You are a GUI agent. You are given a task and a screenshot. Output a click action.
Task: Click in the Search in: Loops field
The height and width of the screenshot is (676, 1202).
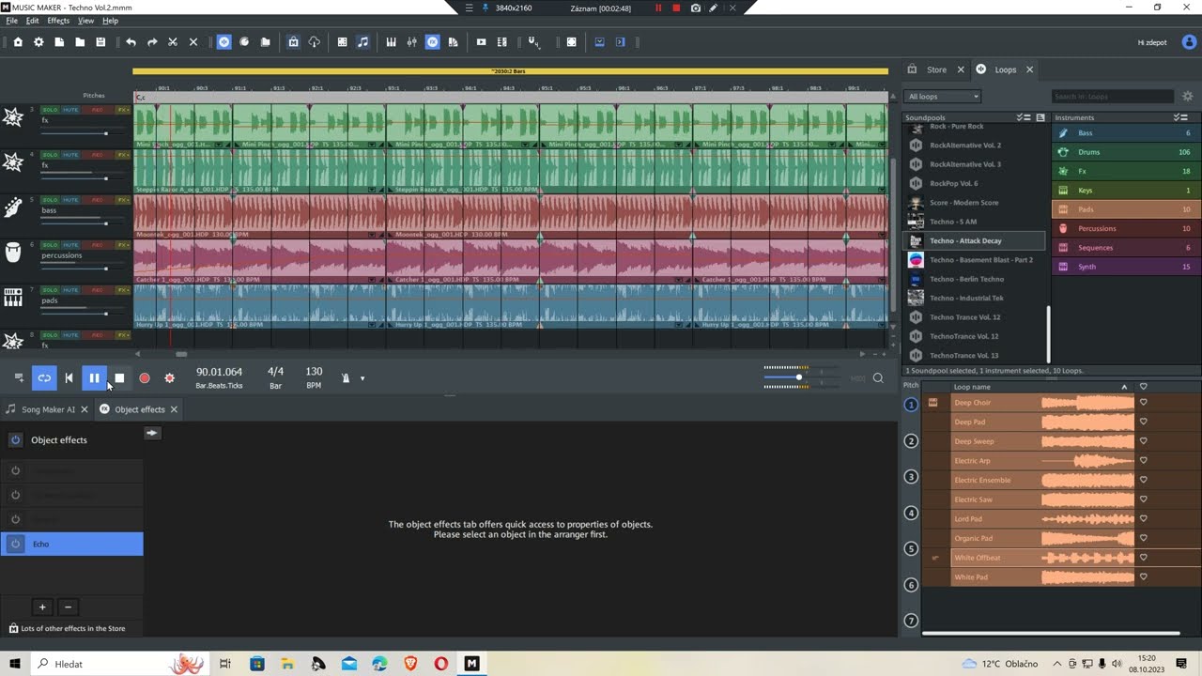coord(1112,96)
